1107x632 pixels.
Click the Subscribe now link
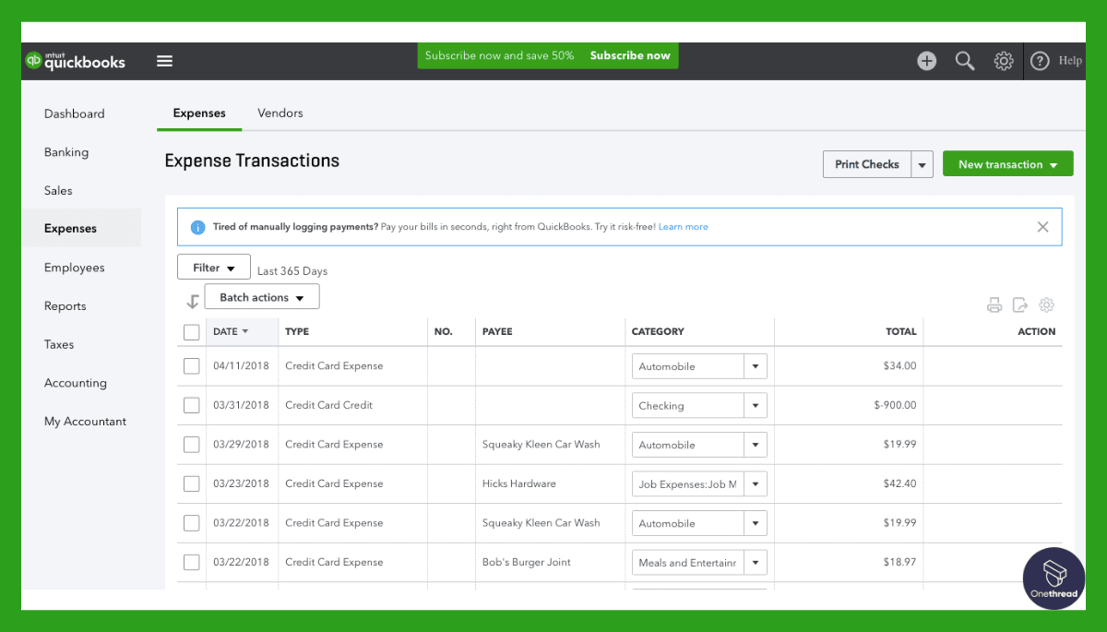630,55
